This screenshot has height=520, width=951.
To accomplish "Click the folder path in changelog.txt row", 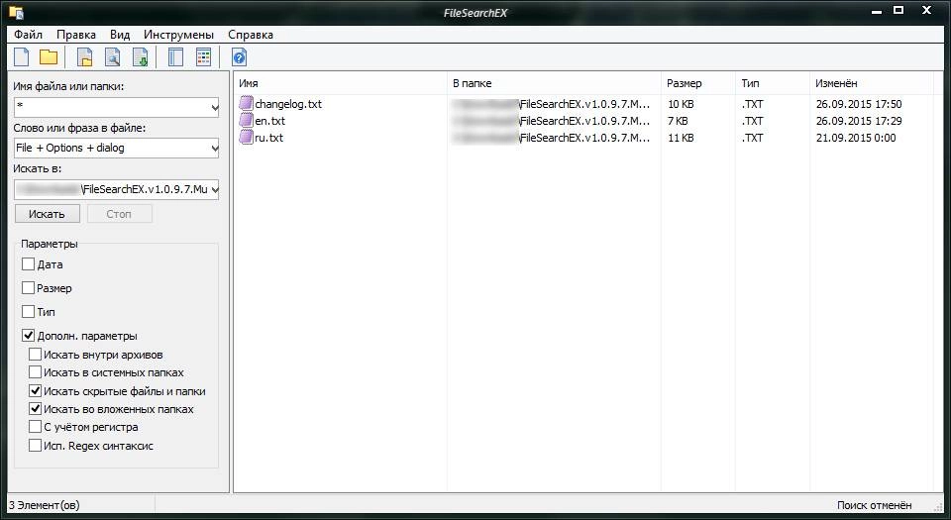I will [552, 104].
